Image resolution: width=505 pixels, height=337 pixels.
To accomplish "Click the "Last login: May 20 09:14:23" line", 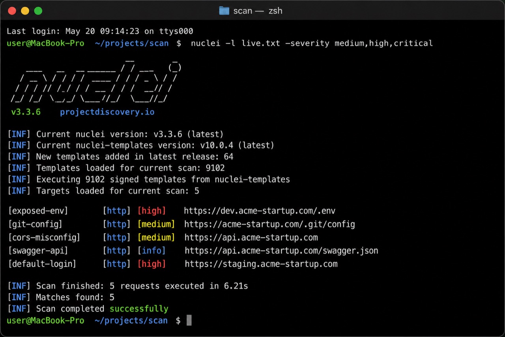I will [100, 31].
